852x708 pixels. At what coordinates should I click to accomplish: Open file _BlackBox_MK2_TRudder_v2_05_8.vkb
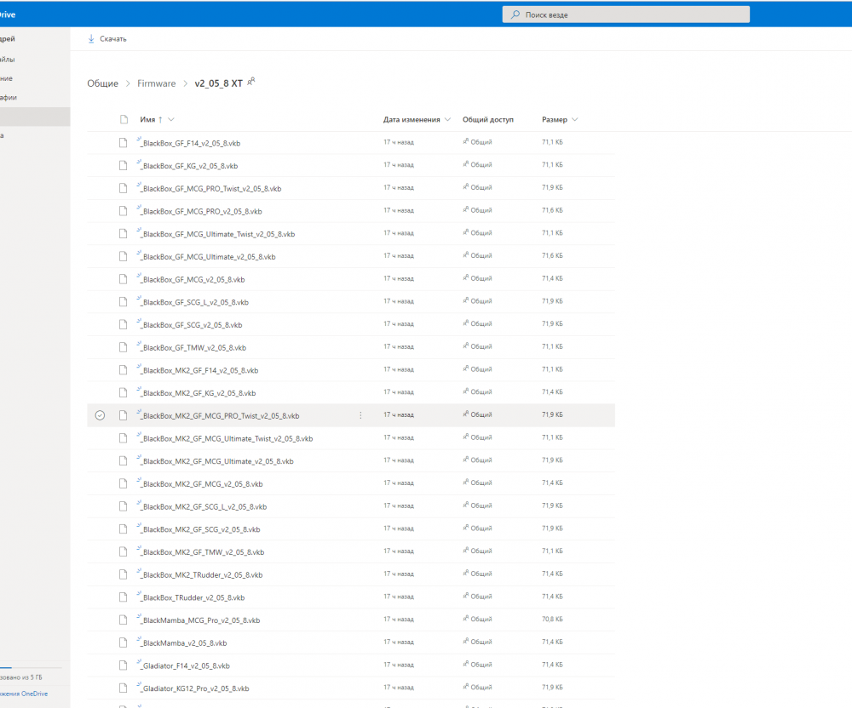(x=202, y=575)
